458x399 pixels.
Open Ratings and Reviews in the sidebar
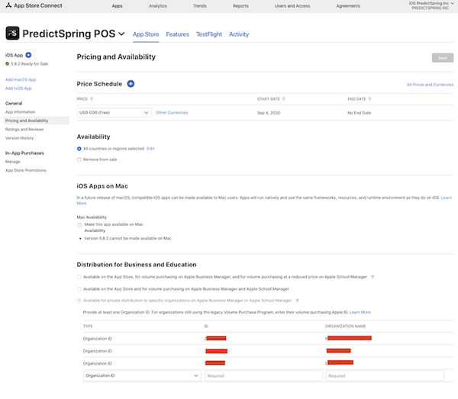pyautogui.click(x=24, y=129)
